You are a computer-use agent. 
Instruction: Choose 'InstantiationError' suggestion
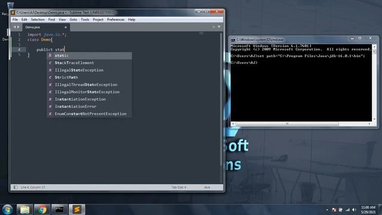tap(89, 106)
